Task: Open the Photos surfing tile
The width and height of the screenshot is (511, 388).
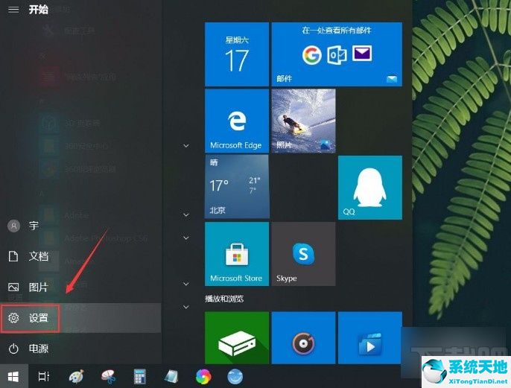Action: (x=303, y=121)
